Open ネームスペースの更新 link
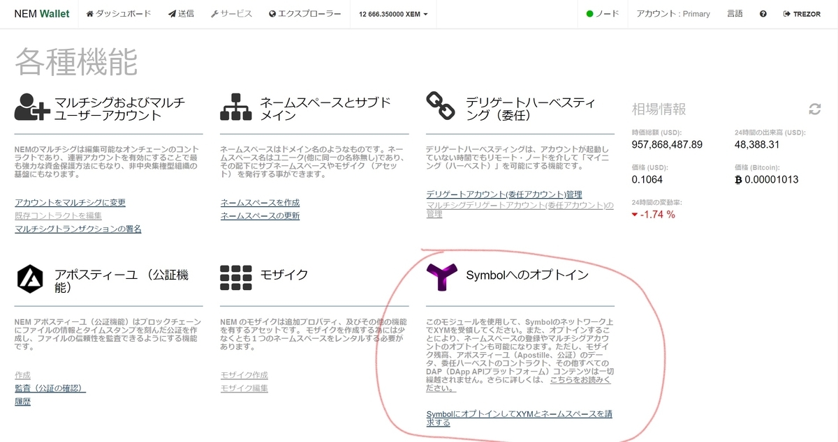838x442 pixels. 260,215
